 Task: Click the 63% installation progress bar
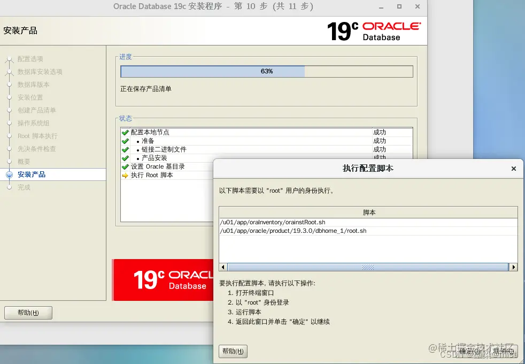click(267, 71)
